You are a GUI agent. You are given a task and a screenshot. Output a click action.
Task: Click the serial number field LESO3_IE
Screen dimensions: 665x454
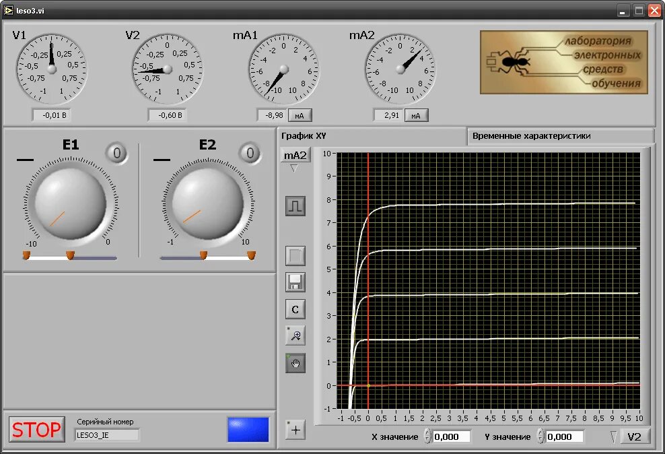point(107,435)
